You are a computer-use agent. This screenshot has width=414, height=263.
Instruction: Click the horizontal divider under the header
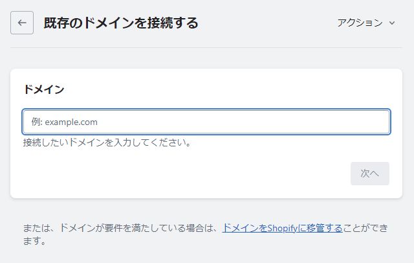(x=206, y=48)
